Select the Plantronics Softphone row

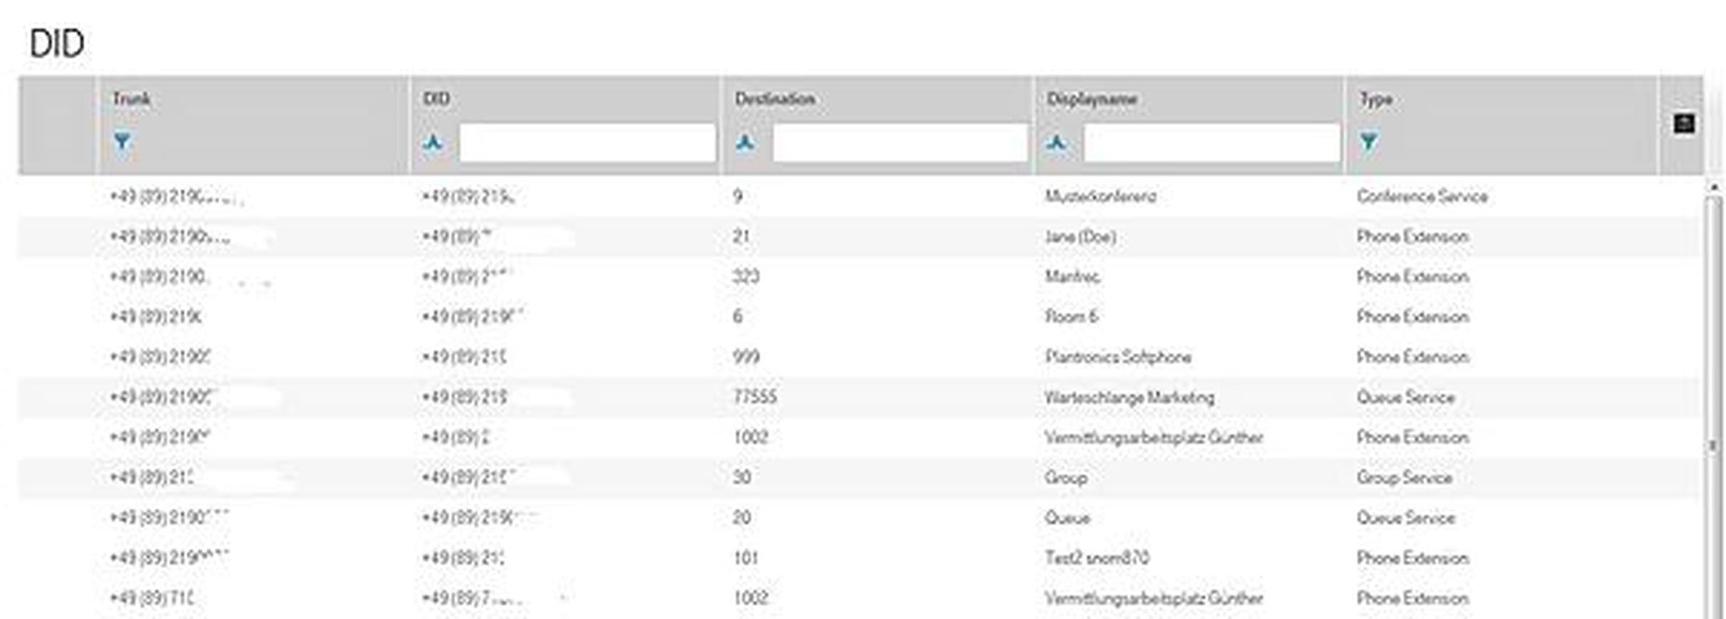coord(1118,357)
